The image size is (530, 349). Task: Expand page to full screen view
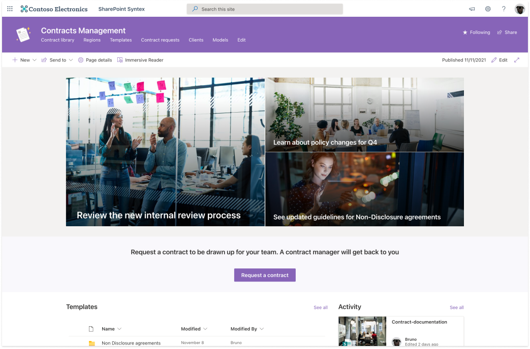pos(517,60)
